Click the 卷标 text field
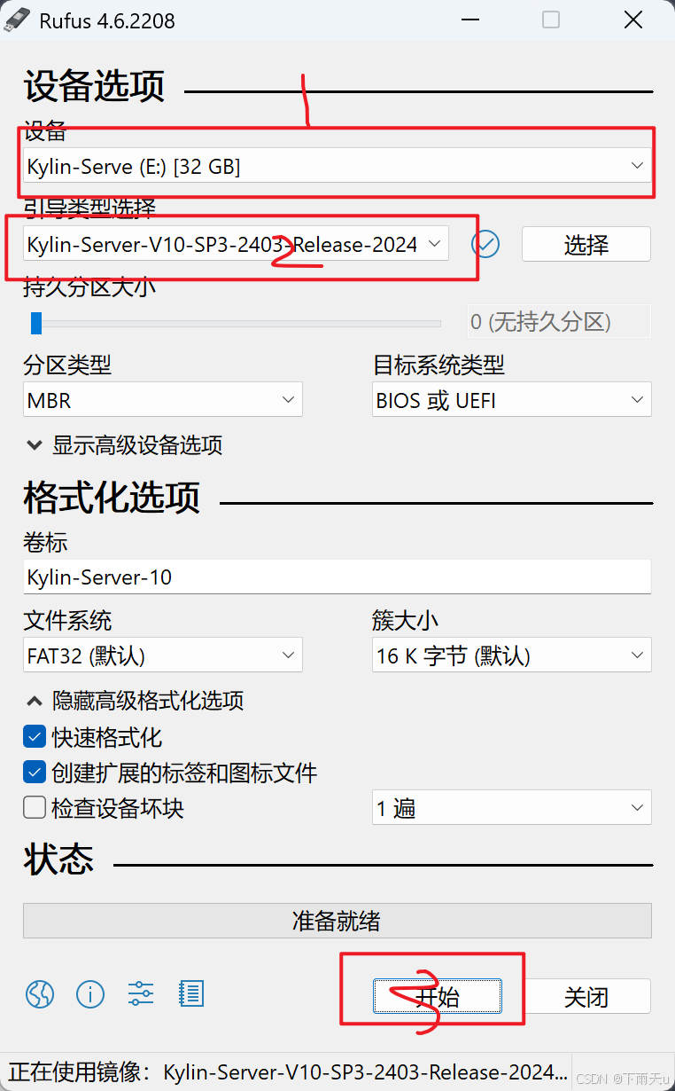The height and width of the screenshot is (1091, 675). (337, 577)
